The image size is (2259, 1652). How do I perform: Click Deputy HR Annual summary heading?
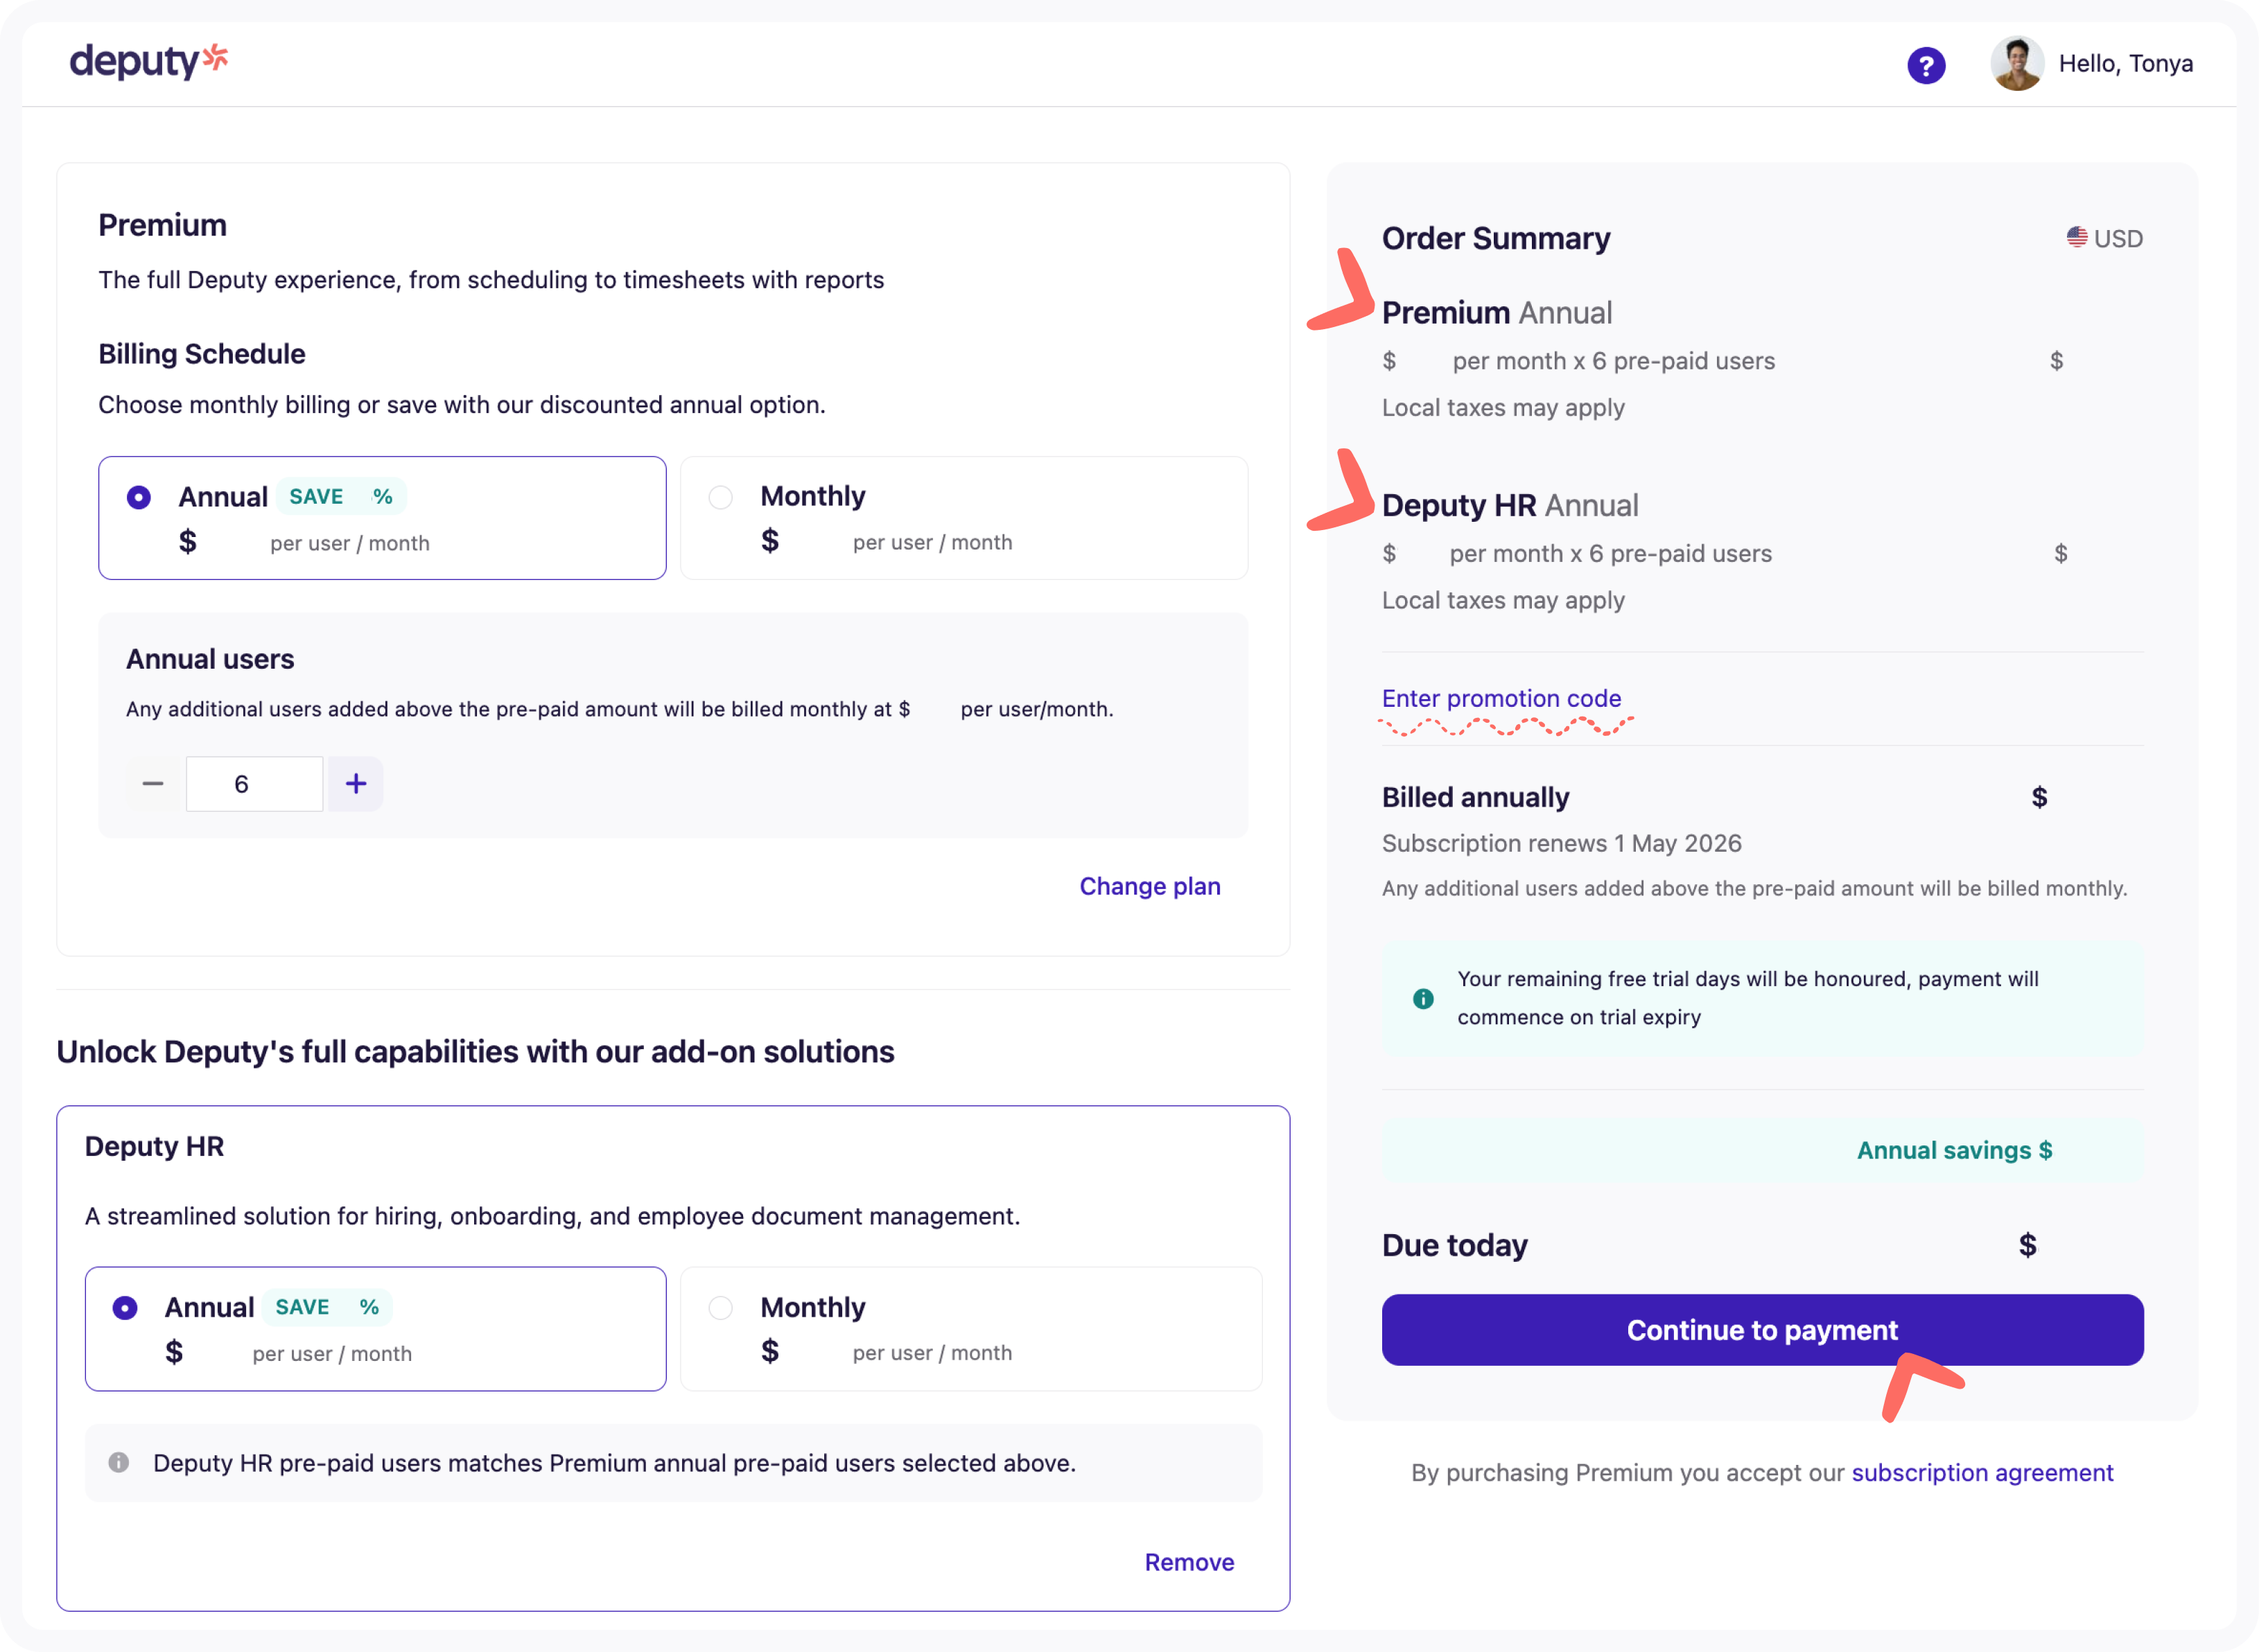coord(1510,505)
